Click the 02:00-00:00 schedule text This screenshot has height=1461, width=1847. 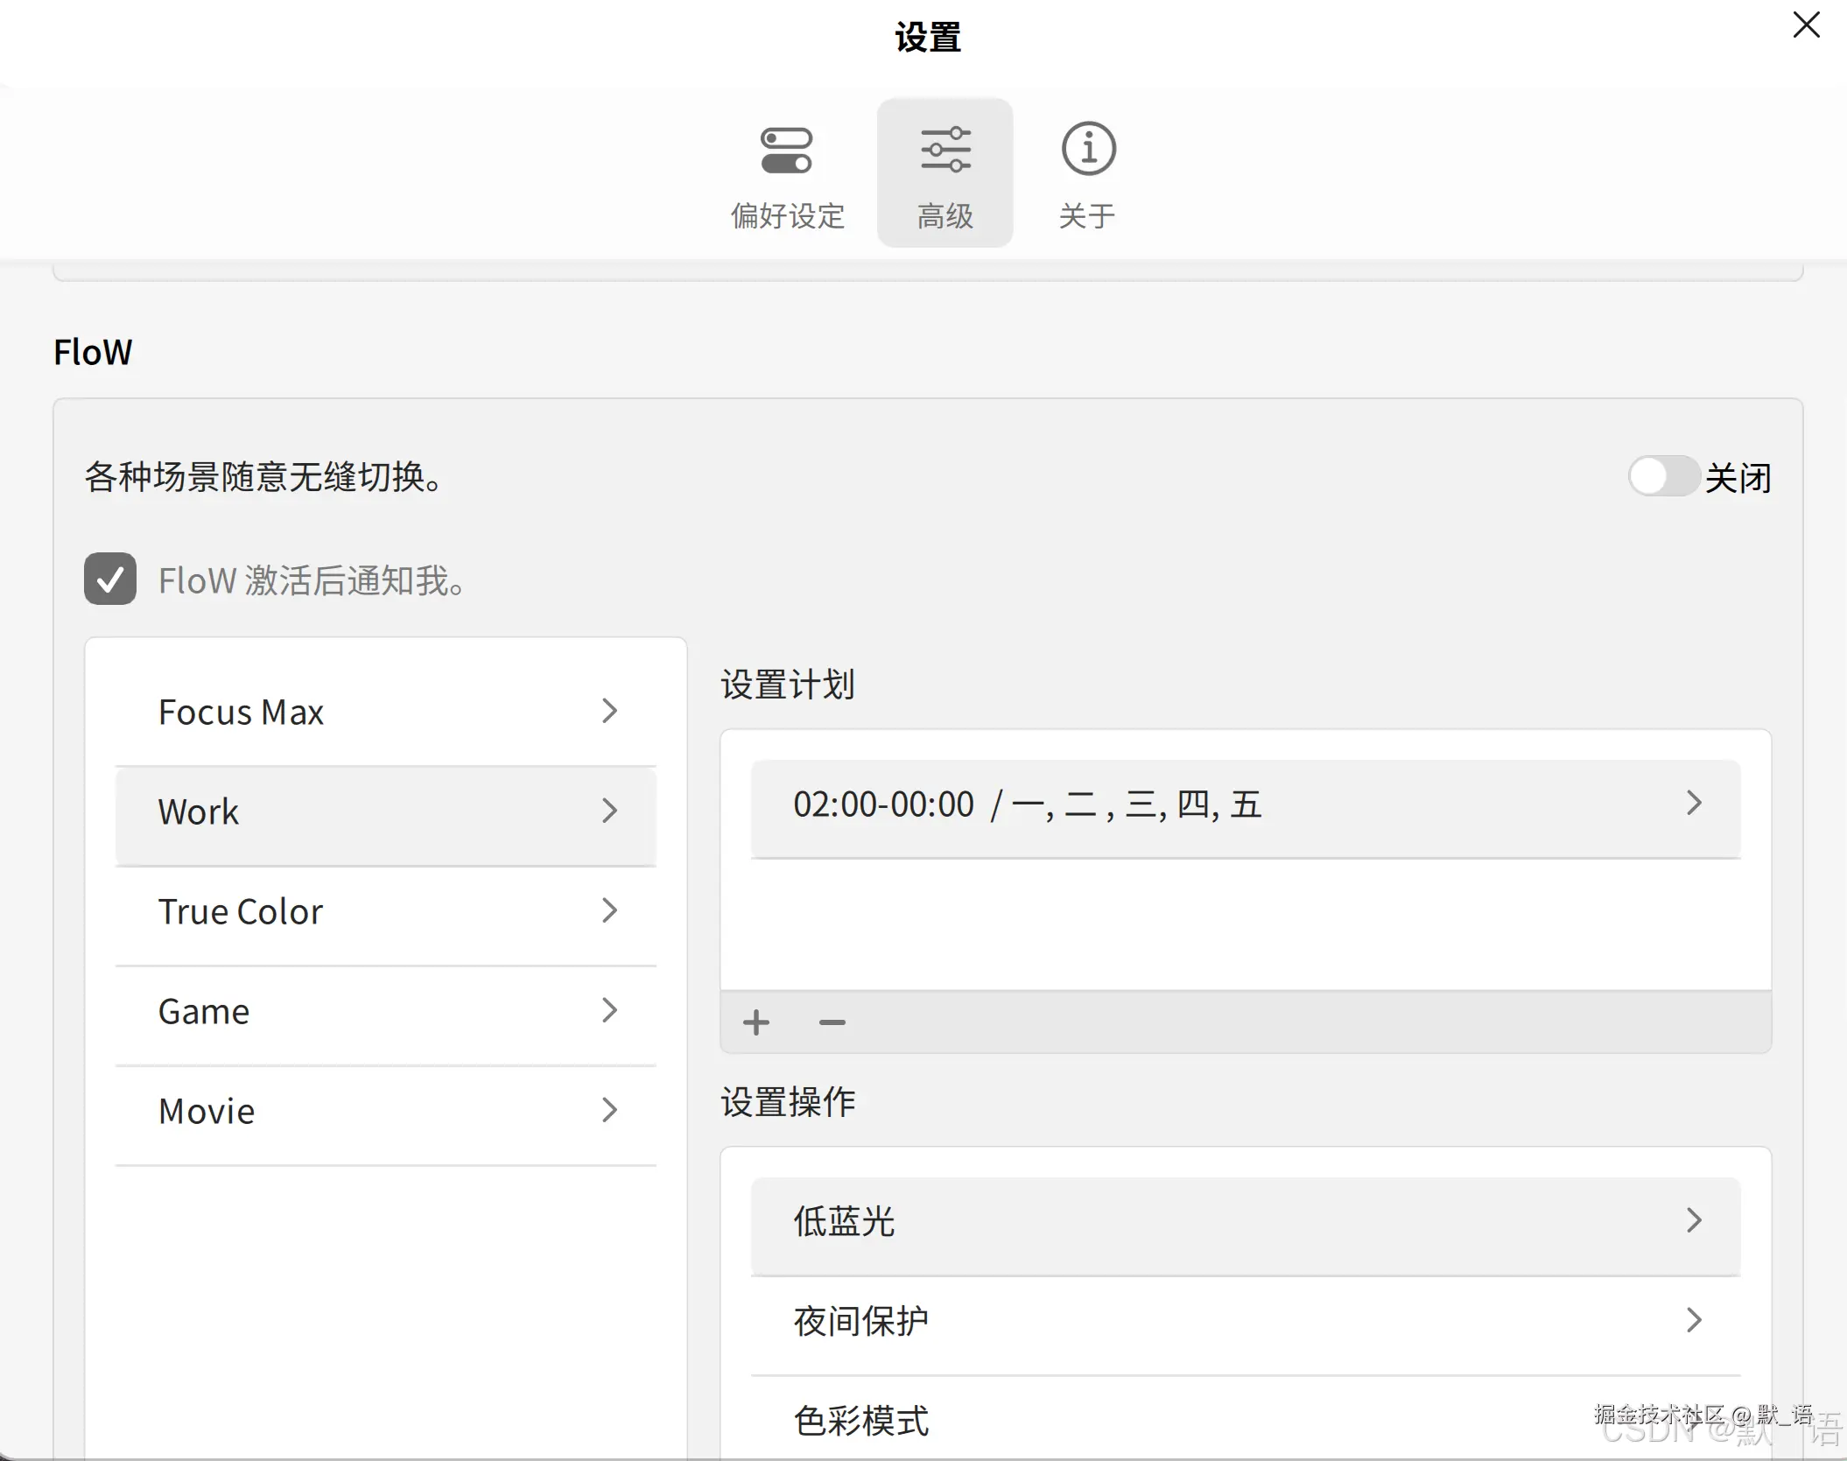(884, 804)
